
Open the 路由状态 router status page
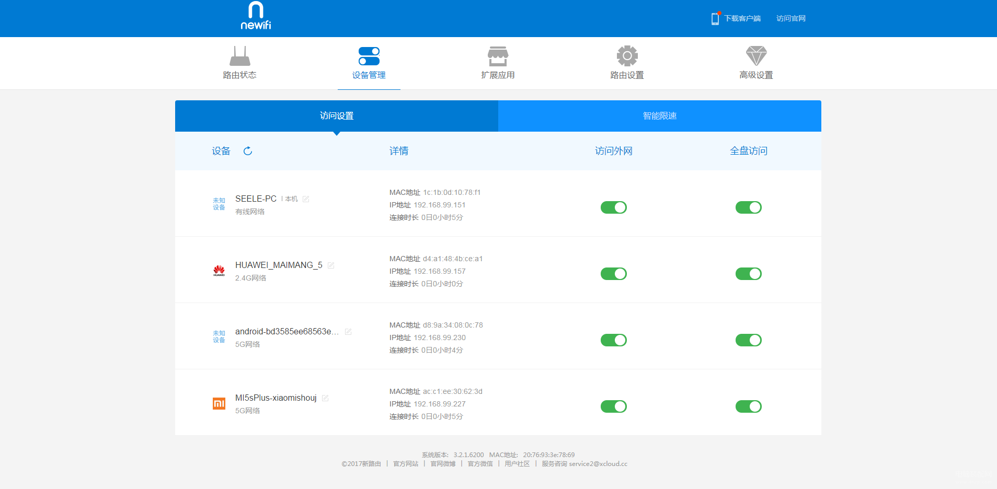pos(239,63)
